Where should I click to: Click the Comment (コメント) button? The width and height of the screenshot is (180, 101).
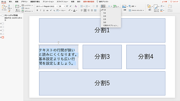click(x=174, y=2)
